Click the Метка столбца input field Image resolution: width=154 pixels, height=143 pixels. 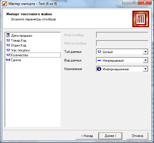tap(122, 43)
